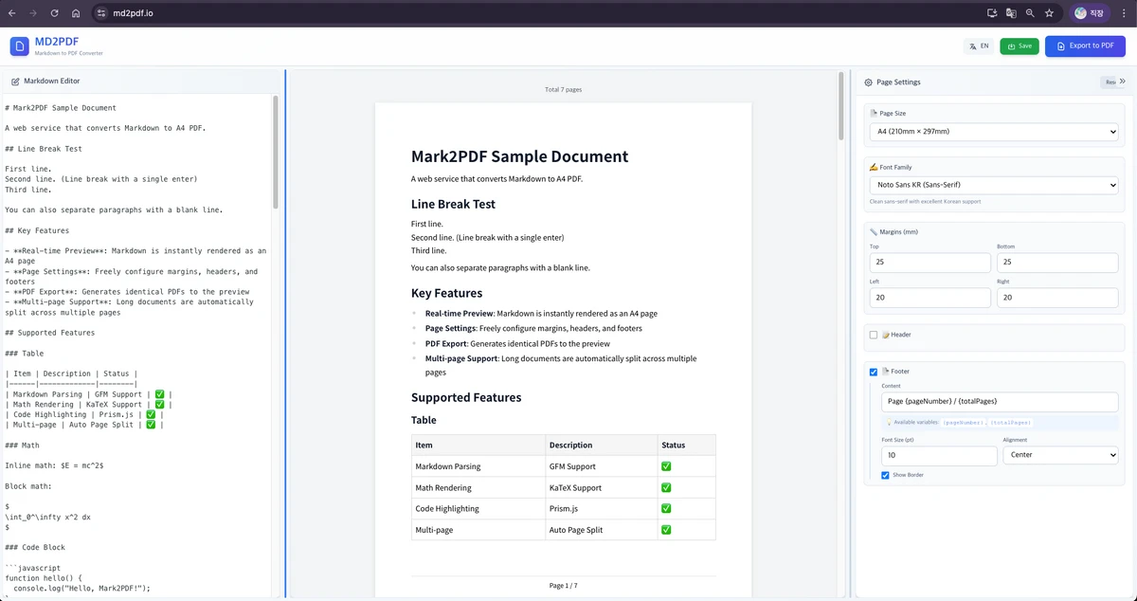Click the green checkmark in Code Highlighting row
This screenshot has width=1137, height=601.
tap(666, 508)
